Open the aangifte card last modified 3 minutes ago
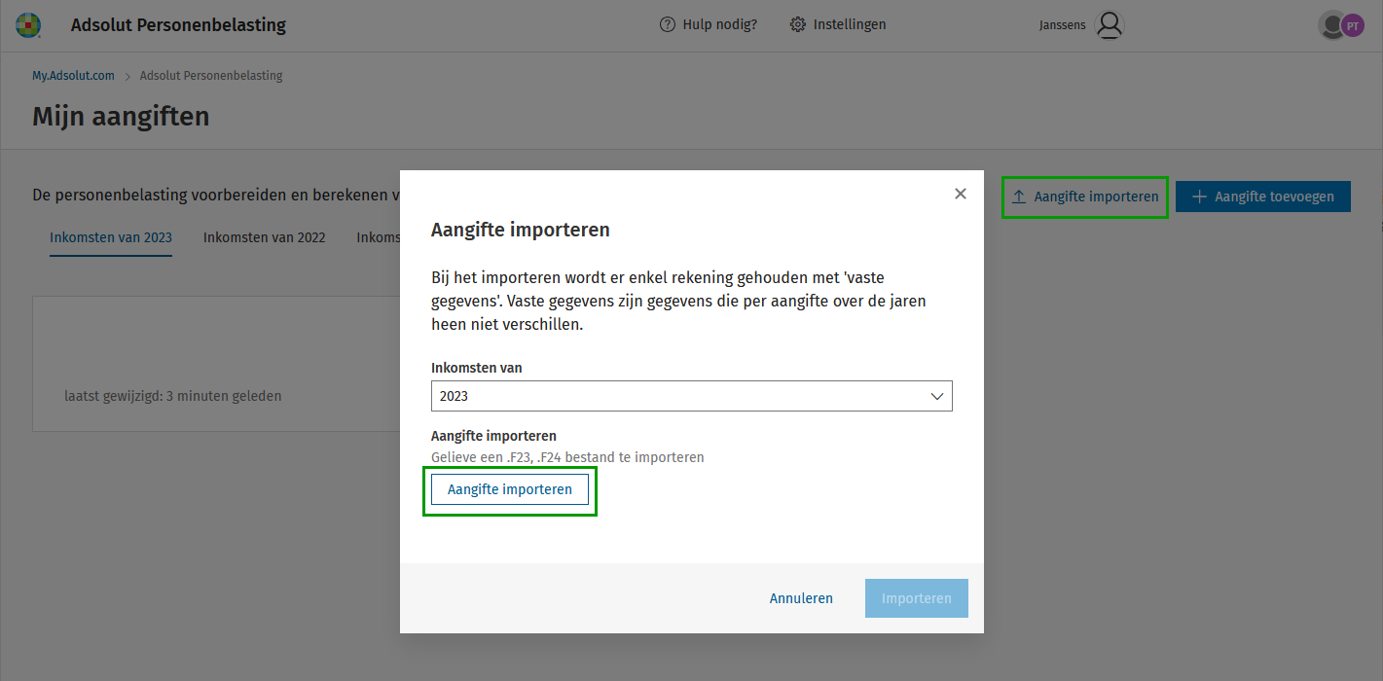 pos(216,364)
